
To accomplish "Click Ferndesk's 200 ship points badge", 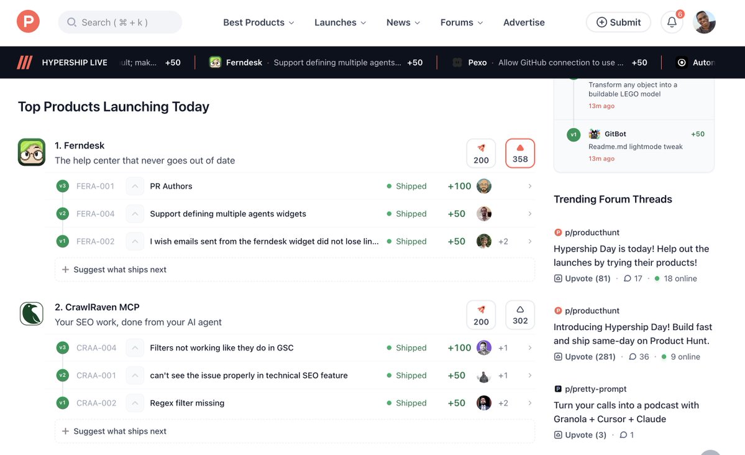I will 481,153.
